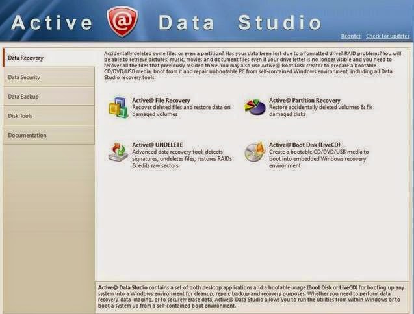The image size is (414, 314).
Task: Click "Create a bootable CD/DVD/USB media" description
Action: [x=318, y=159]
